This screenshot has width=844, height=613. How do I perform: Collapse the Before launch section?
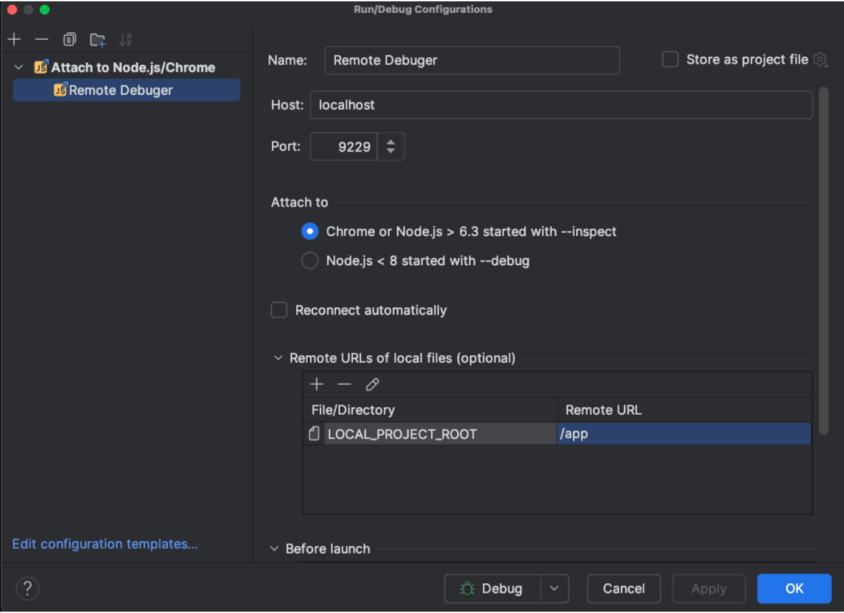274,549
